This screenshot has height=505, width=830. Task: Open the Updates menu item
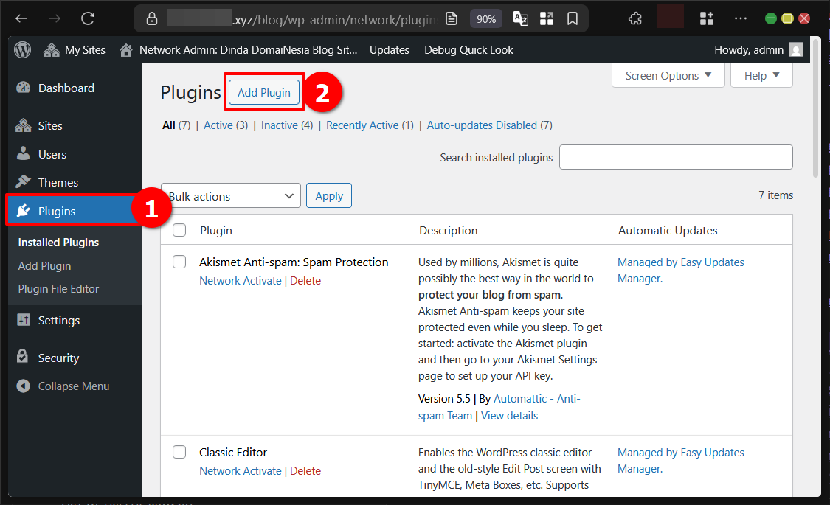(389, 49)
